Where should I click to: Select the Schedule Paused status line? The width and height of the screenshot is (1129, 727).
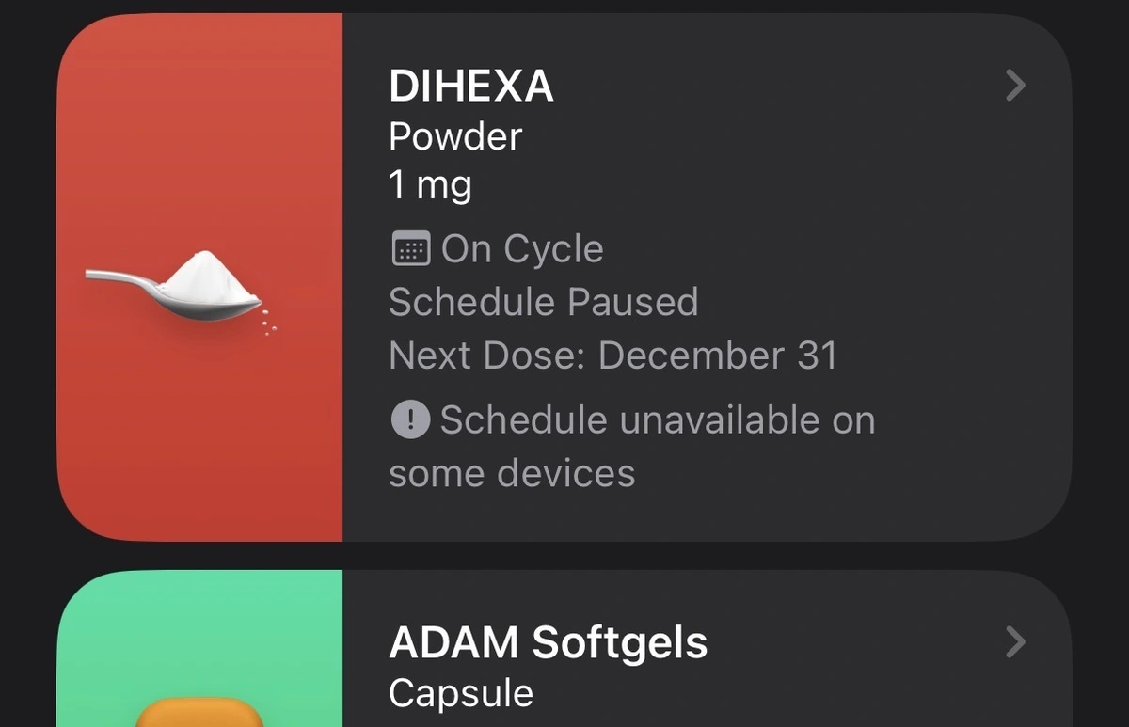tap(543, 302)
